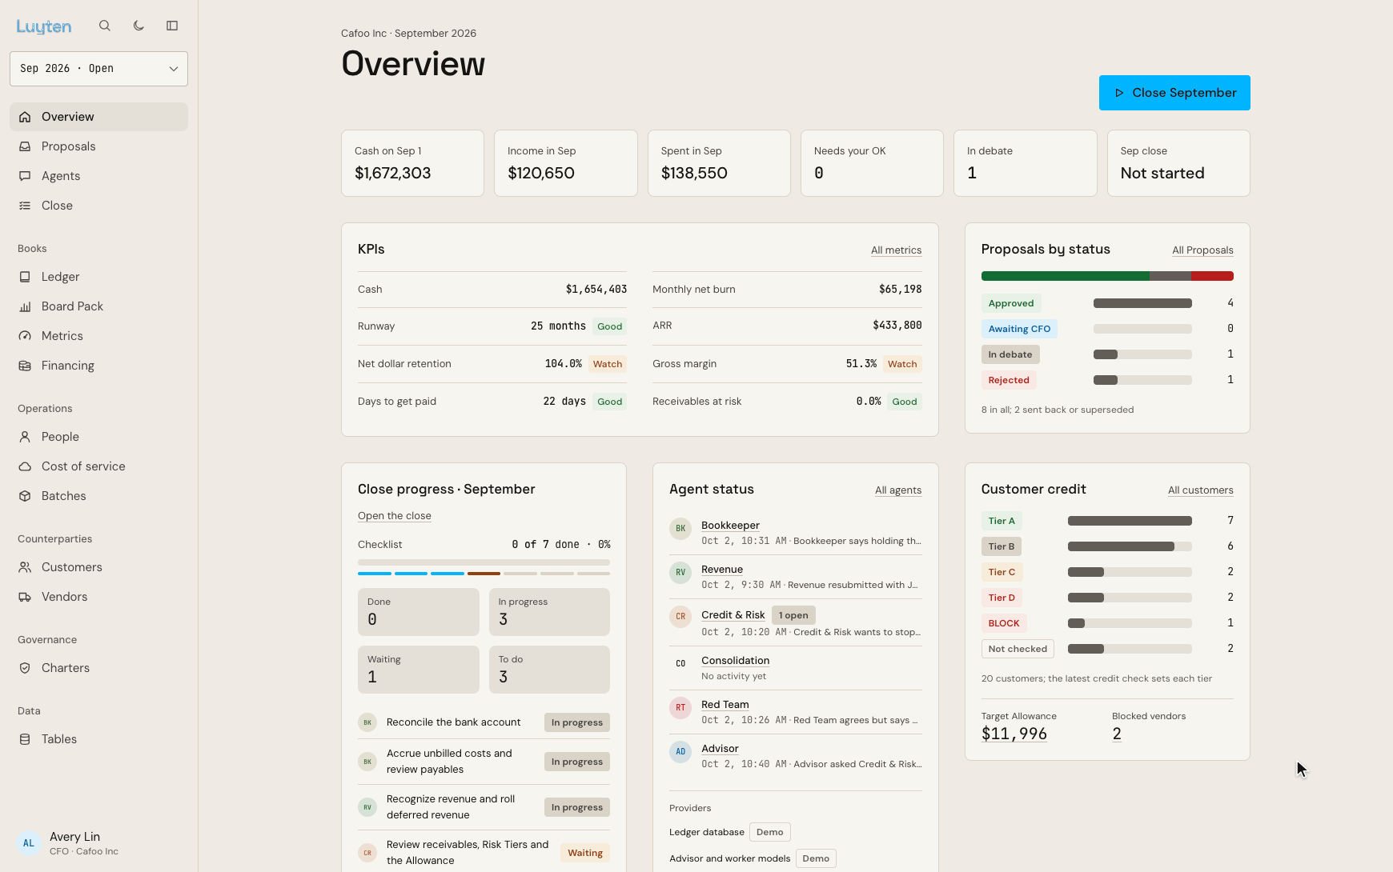Click the search magnifier icon
The width and height of the screenshot is (1393, 872).
pos(105,26)
